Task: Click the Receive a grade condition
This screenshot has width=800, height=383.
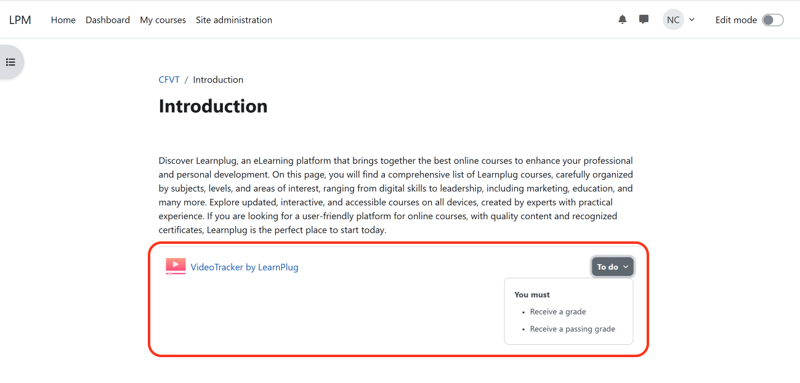Action: 557,312
